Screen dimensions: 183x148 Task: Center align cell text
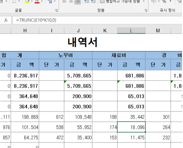pyautogui.click(x=71, y=1)
